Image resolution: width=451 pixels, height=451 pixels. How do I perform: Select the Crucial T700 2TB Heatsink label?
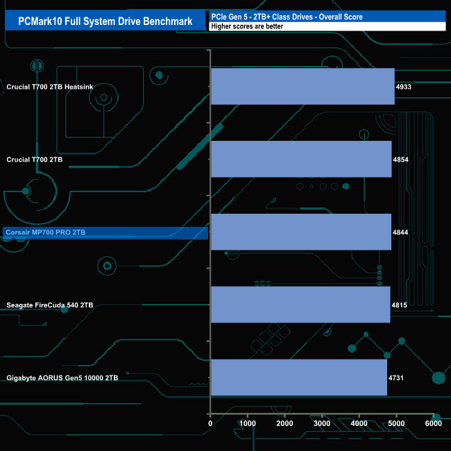coord(50,87)
